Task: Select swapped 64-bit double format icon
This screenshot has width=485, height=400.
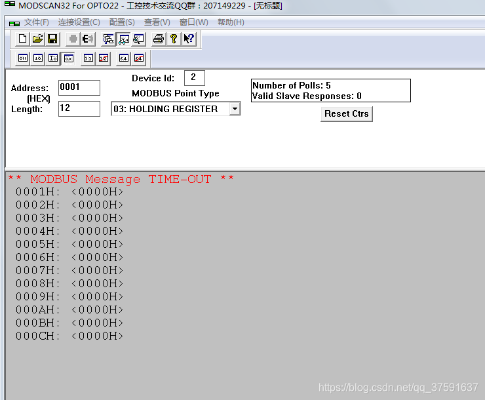Action: [x=139, y=58]
